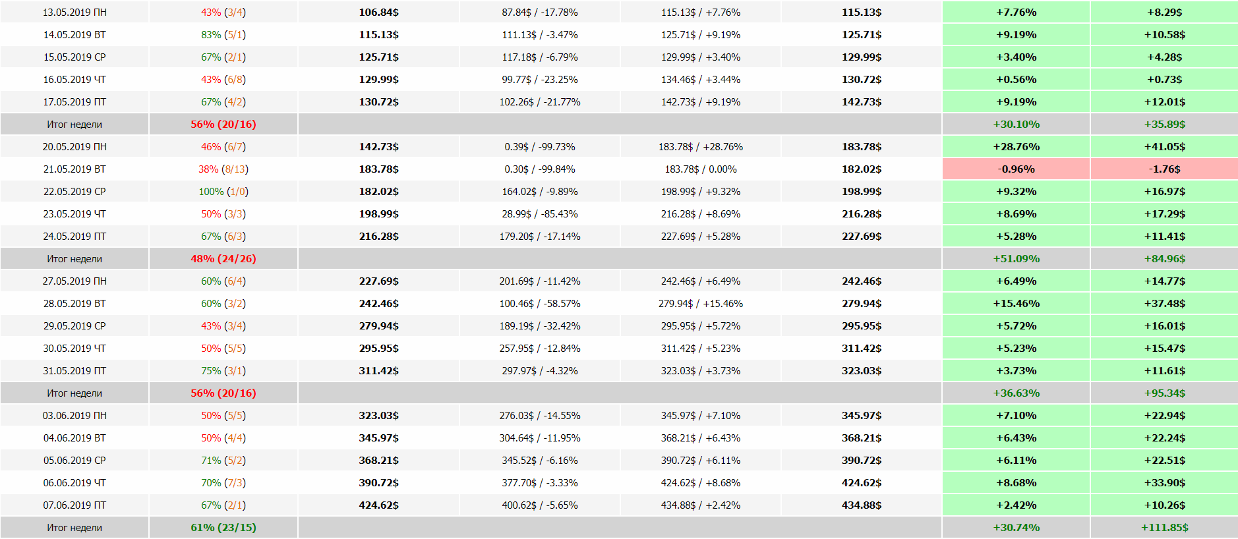Select the red -0.96% result cell
This screenshot has height=539, width=1238.
[x=1016, y=169]
